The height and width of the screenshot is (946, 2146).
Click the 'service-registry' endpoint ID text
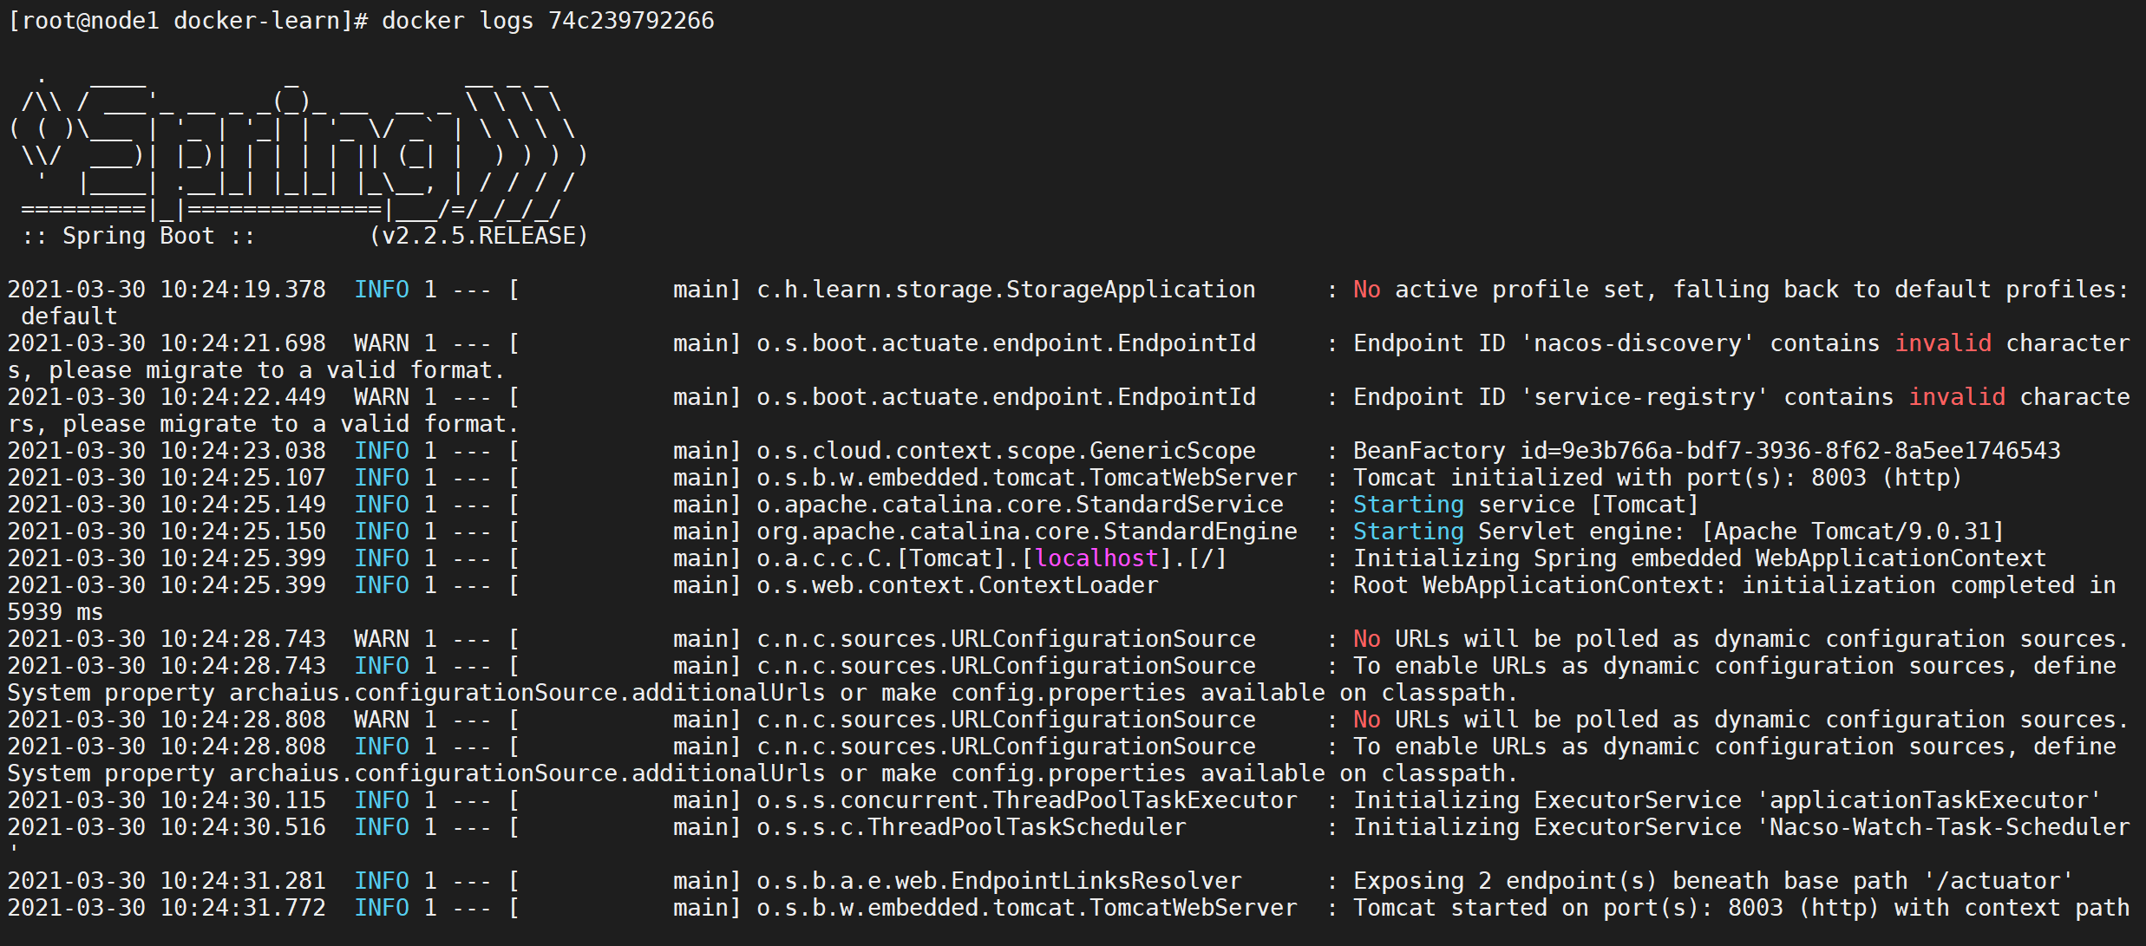click(x=1644, y=397)
